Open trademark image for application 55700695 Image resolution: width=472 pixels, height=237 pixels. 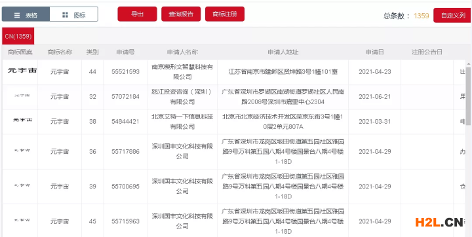22,185
